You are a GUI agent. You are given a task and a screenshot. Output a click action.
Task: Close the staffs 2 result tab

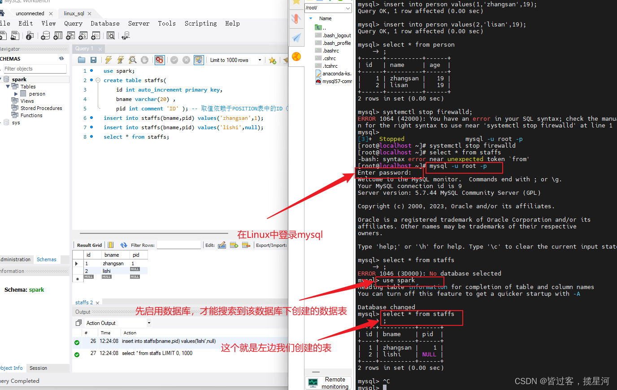[97, 303]
